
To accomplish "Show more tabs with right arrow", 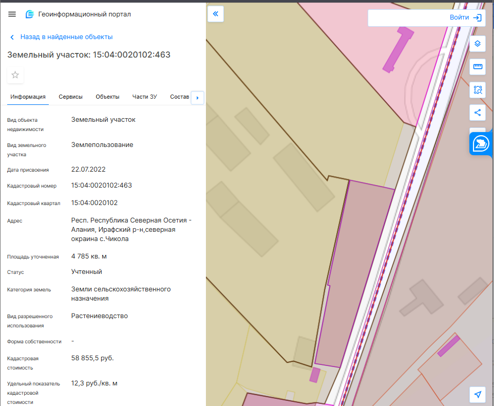I will tap(198, 98).
